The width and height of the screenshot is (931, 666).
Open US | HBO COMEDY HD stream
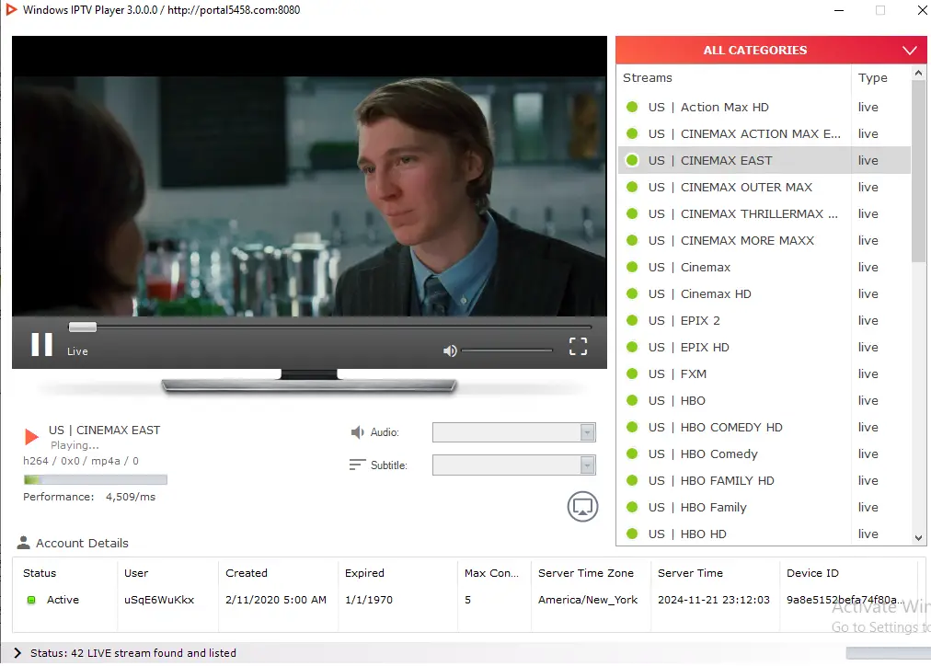(764, 428)
